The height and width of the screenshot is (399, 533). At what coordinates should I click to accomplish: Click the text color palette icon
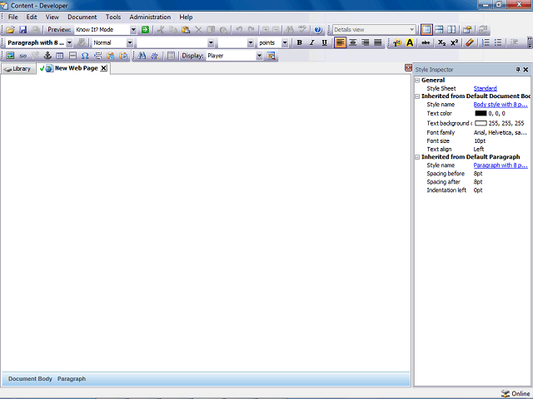(397, 42)
